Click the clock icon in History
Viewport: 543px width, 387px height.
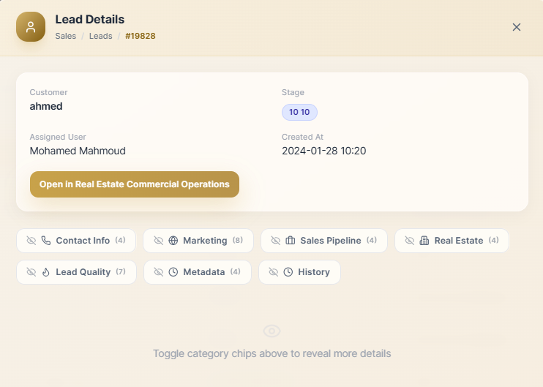click(x=288, y=272)
